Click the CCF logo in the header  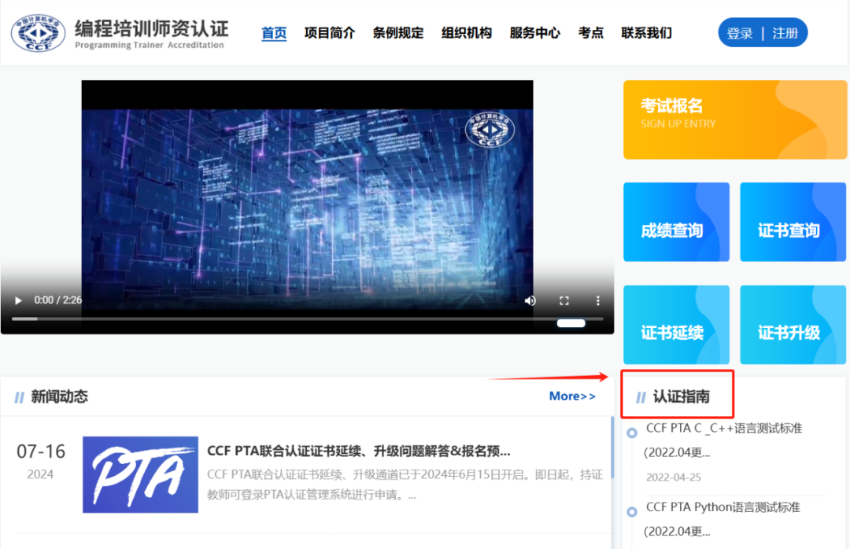(x=38, y=31)
